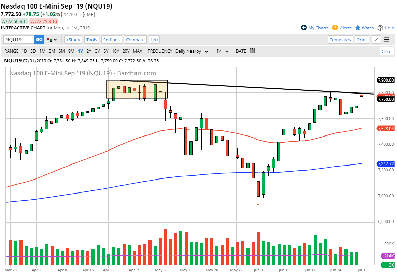Open the Tools menu
The image size is (397, 272).
tap(91, 40)
